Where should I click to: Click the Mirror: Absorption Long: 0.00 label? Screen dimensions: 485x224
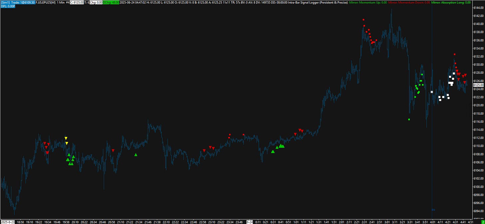[x=451, y=2]
